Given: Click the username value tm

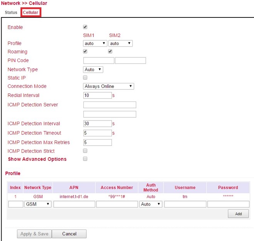Looking at the screenshot, I should (185, 196).
